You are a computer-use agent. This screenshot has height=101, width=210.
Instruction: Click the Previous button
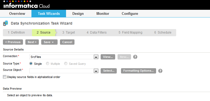click(13, 42)
